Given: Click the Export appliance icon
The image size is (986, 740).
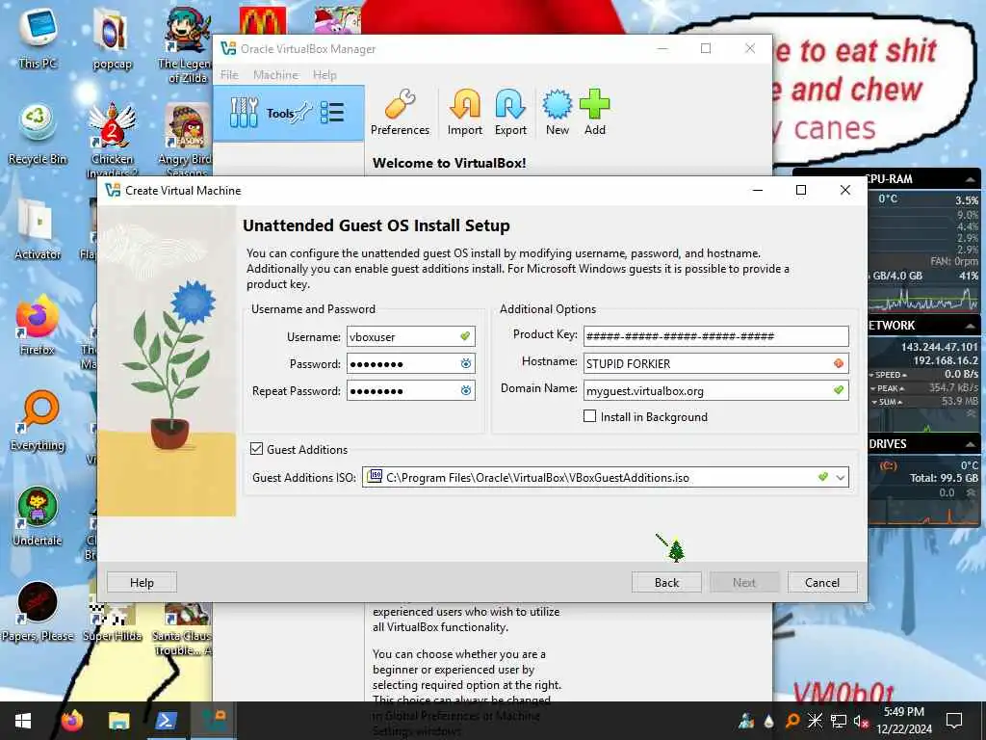Looking at the screenshot, I should 510,112.
